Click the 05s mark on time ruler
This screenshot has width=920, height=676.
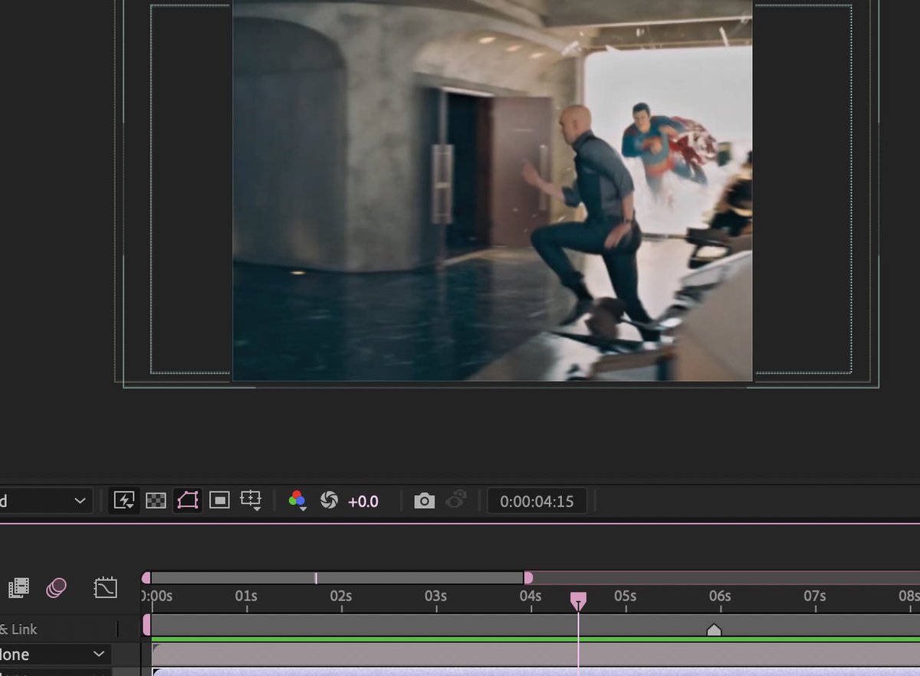click(x=625, y=596)
